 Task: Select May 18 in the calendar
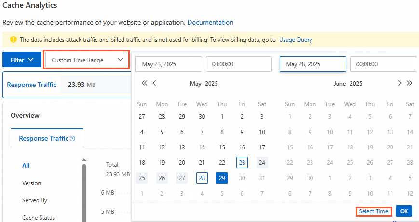[142, 162]
